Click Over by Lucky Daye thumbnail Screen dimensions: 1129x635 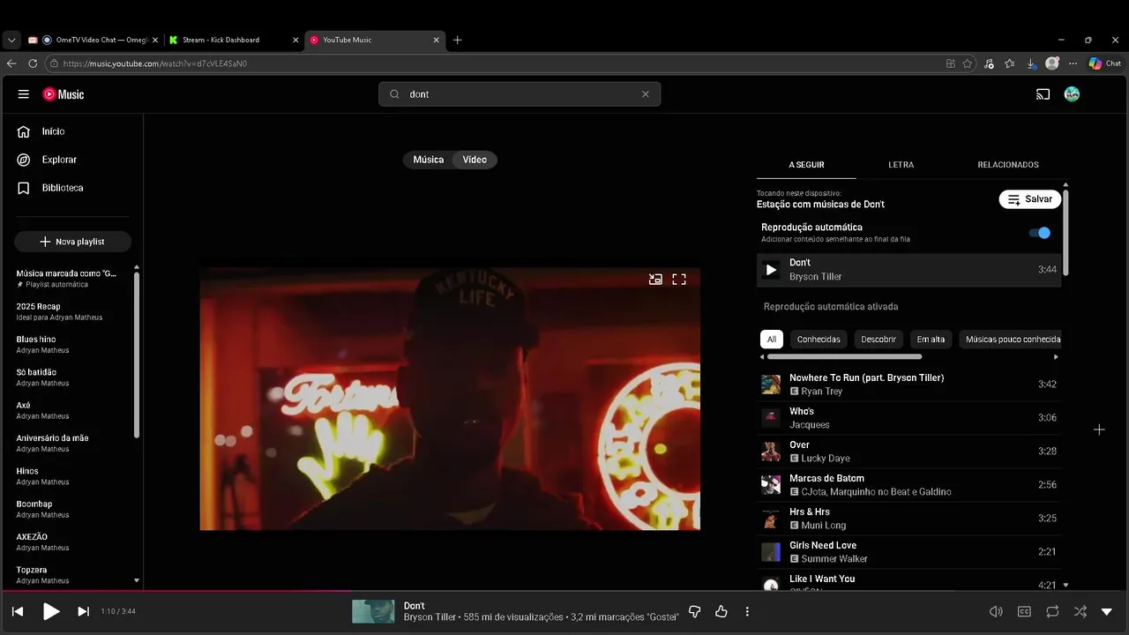click(771, 452)
